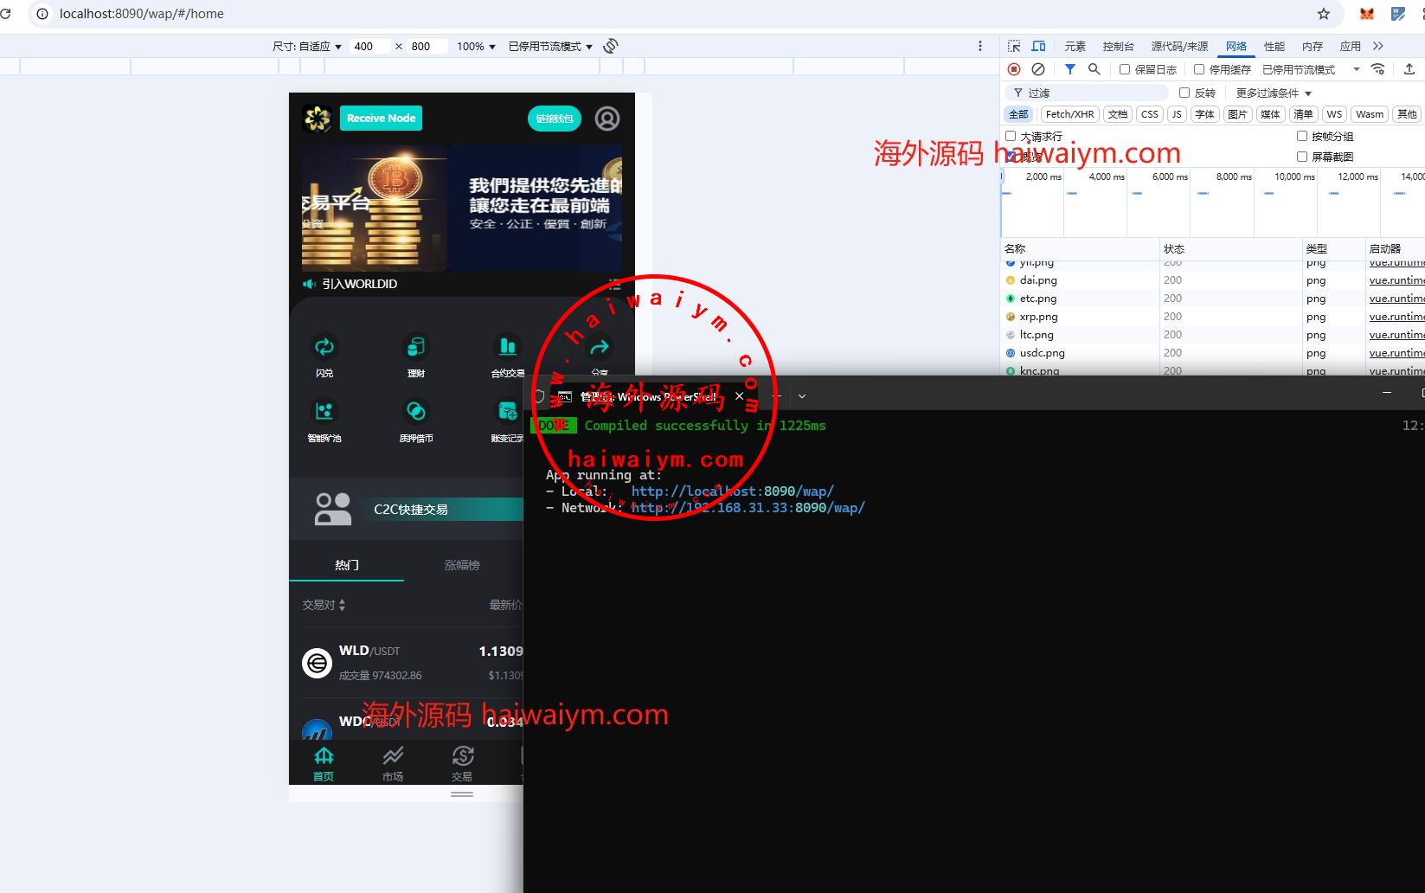Open the 合约交易 contract trading icon

click(507, 348)
